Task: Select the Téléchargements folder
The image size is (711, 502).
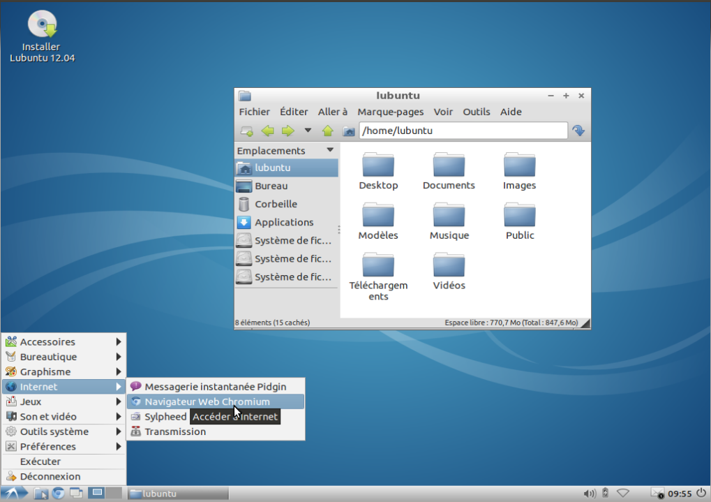Action: 378,277
